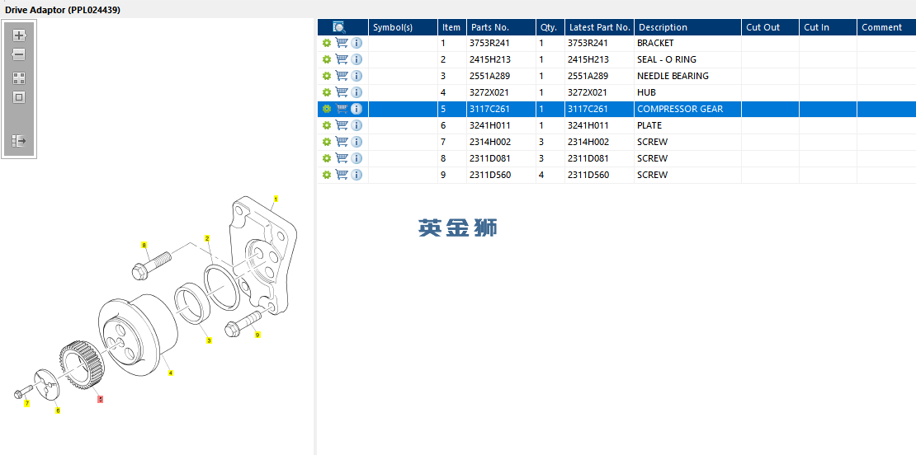
Task: Sort by Qty. column header
Action: pos(550,27)
